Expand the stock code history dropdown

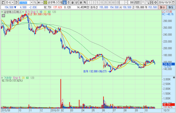click(31, 2)
